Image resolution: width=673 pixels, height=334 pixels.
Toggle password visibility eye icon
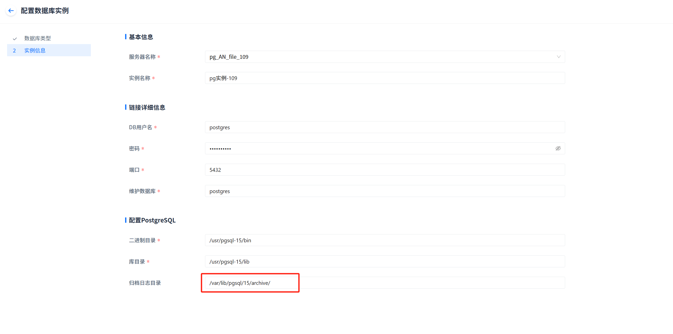558,149
